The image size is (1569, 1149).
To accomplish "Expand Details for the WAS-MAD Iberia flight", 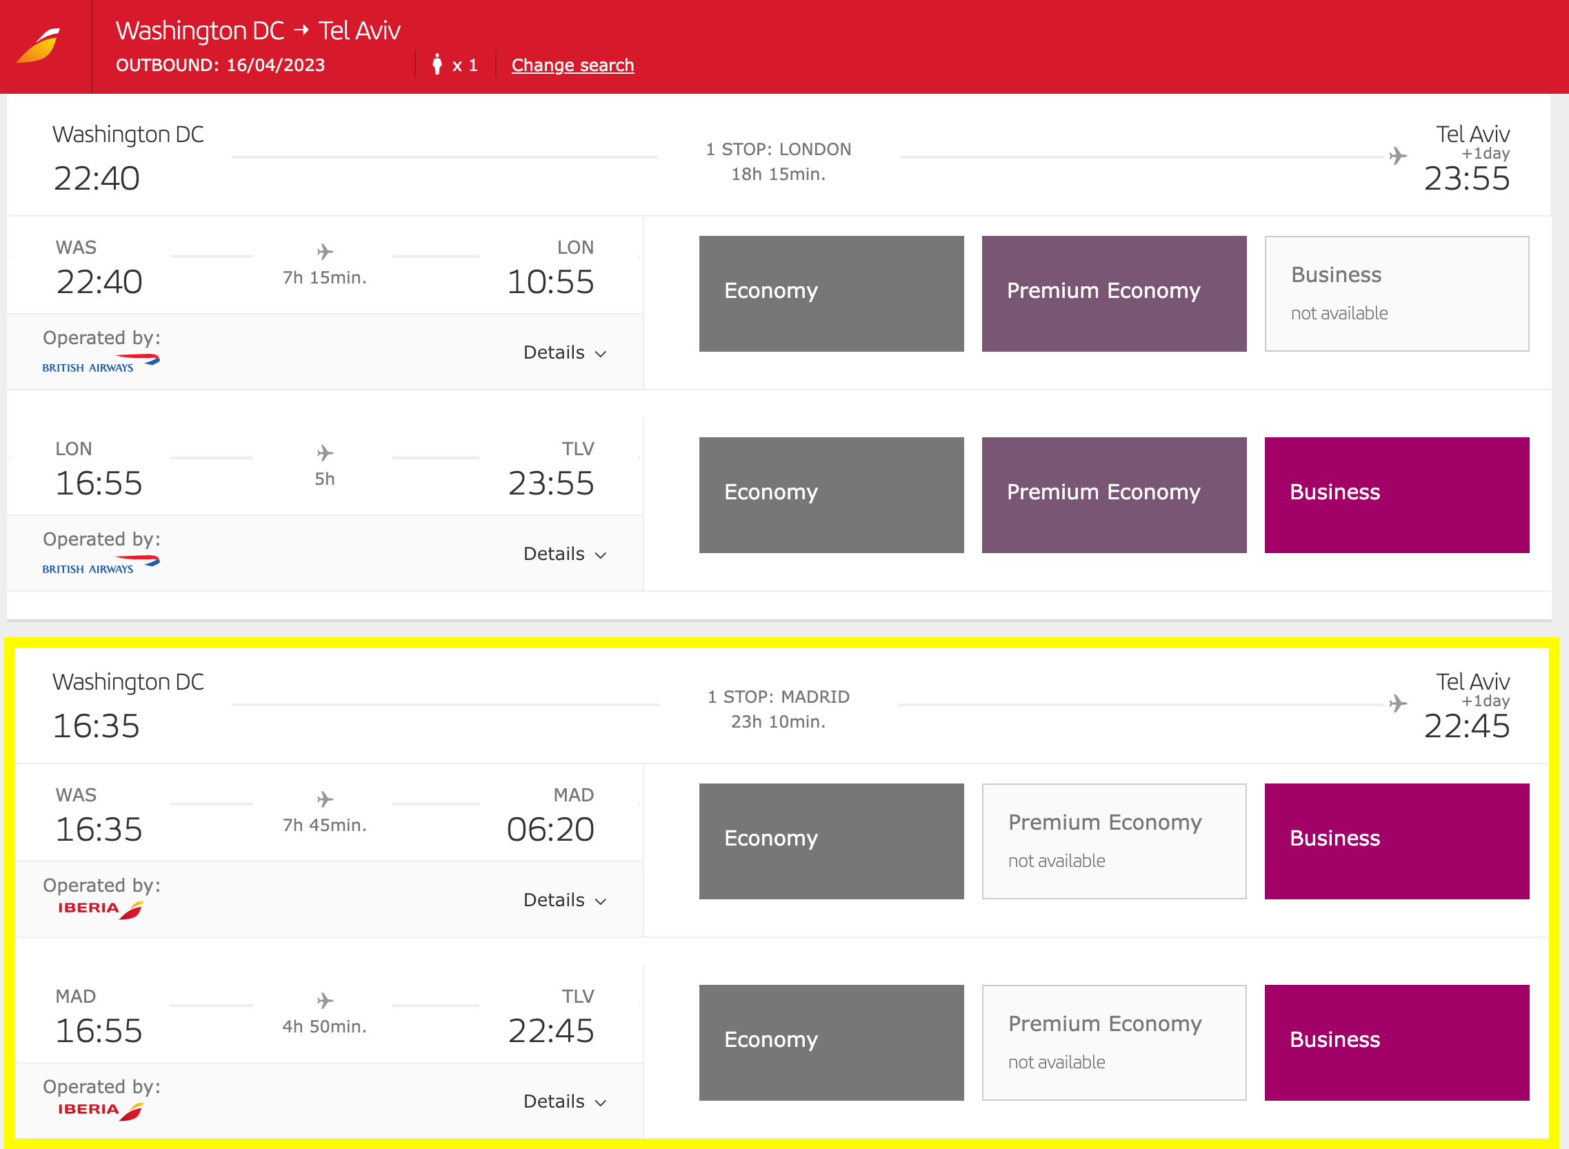I will click(x=565, y=899).
